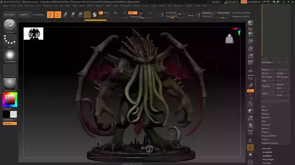Open the BrushAlpha picker
Screen dimensions: 295x165
tap(10, 55)
